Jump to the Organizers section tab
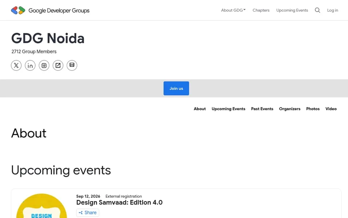The height and width of the screenshot is (218, 348). pos(290,109)
